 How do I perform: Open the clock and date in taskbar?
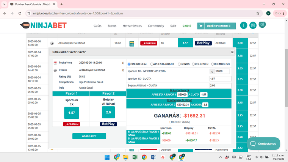[x=278, y=157]
